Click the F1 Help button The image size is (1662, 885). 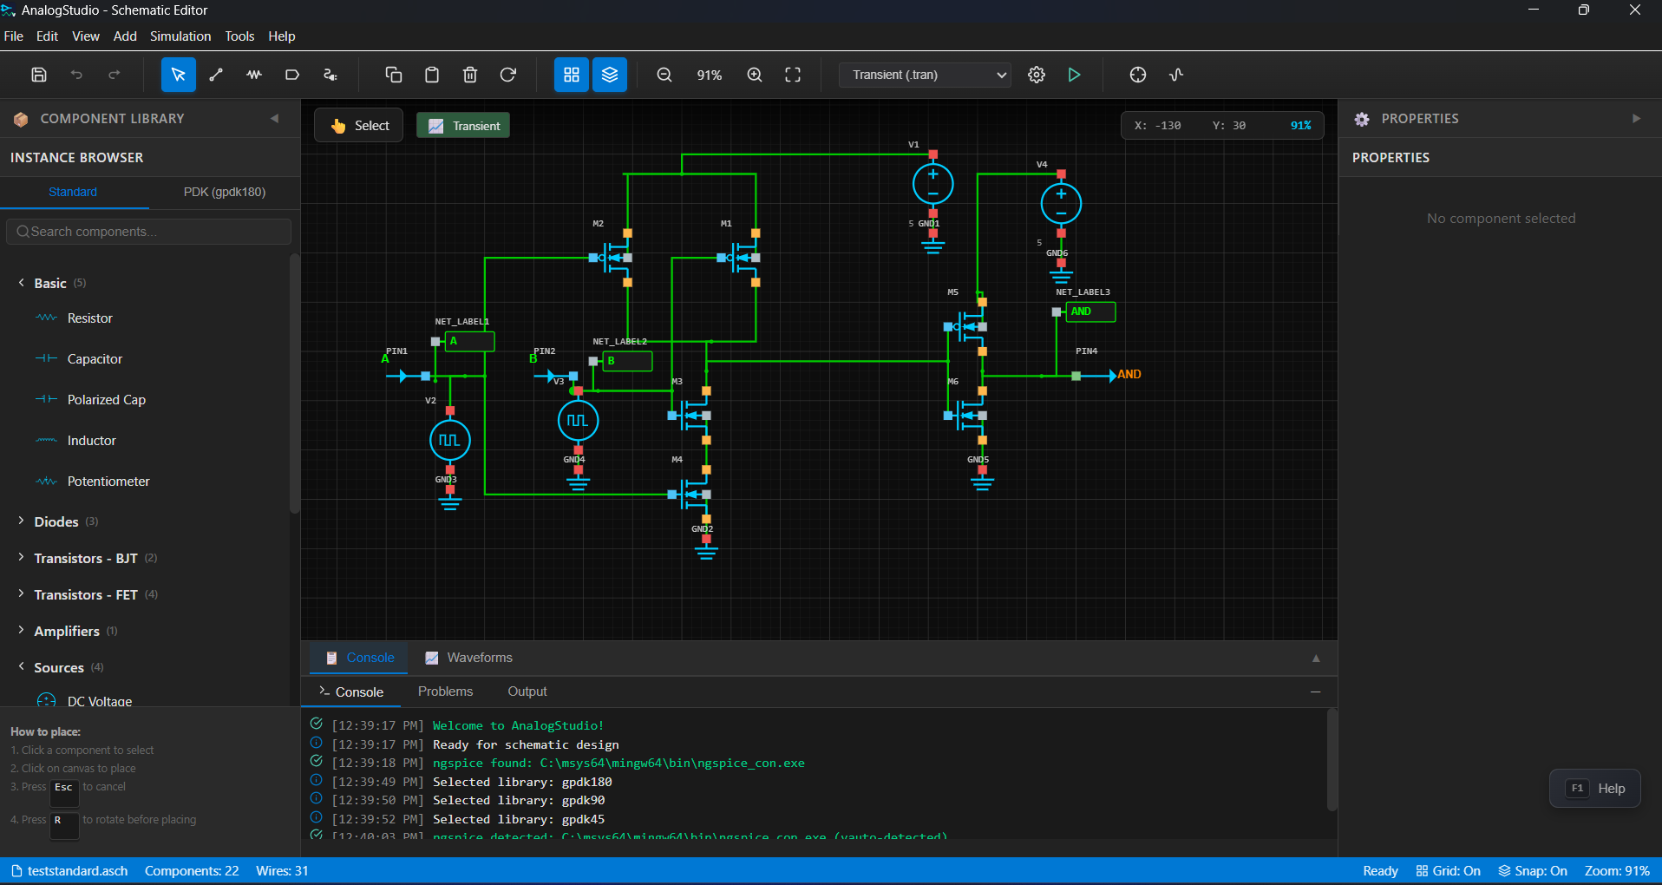1594,789
